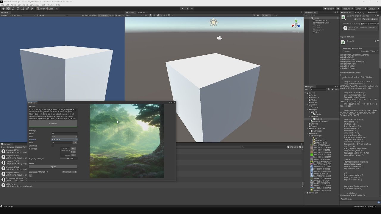Viewport: 381px width, 214px height.
Task: Toggle Maximize On Play
Action: [89, 15]
